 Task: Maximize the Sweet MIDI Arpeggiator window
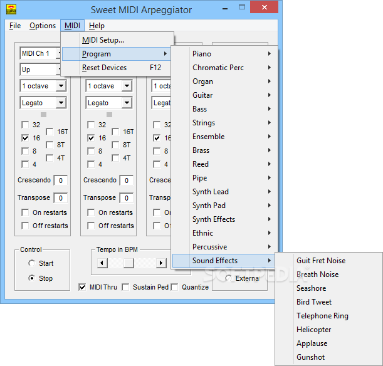[242, 8]
